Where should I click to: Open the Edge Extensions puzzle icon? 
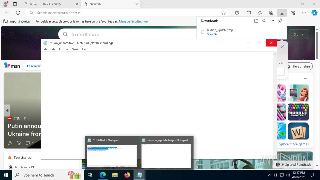pos(237,13)
